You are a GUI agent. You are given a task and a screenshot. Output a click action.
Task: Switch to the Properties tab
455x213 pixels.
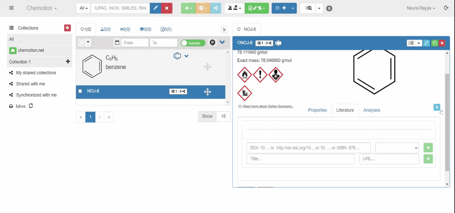click(x=317, y=110)
